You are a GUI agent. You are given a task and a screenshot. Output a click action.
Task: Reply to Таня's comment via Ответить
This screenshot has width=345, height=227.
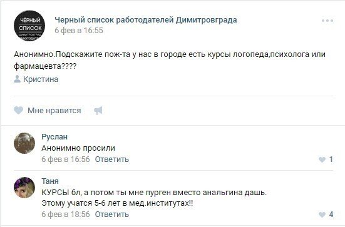[112, 214]
